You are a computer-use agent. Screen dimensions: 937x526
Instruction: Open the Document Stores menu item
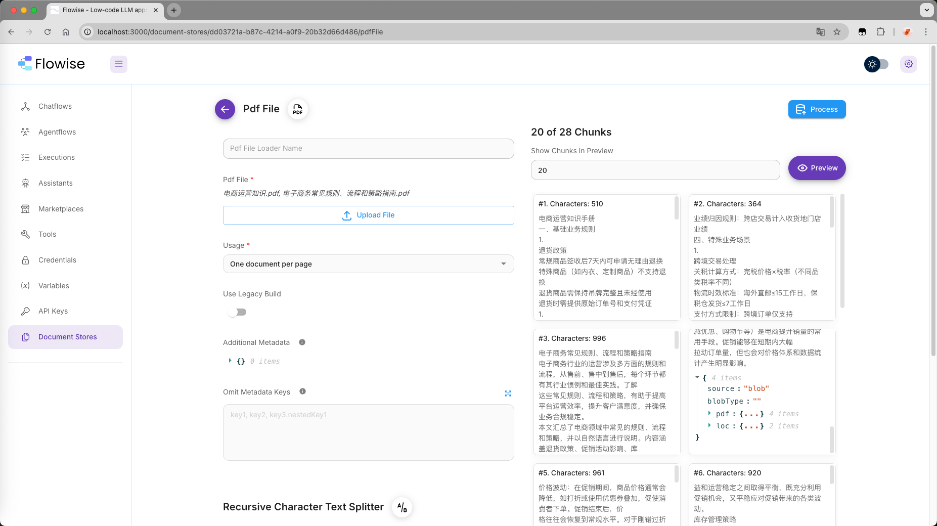(x=67, y=336)
